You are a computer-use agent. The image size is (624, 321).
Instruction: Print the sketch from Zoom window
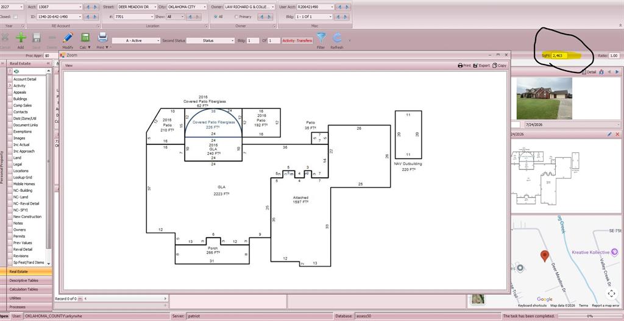[464, 66]
